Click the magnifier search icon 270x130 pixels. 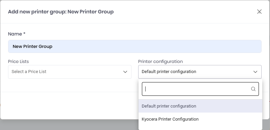[x=253, y=89]
